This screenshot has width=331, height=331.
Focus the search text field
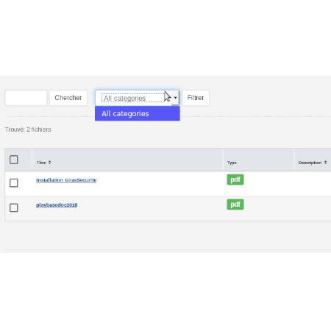click(26, 98)
